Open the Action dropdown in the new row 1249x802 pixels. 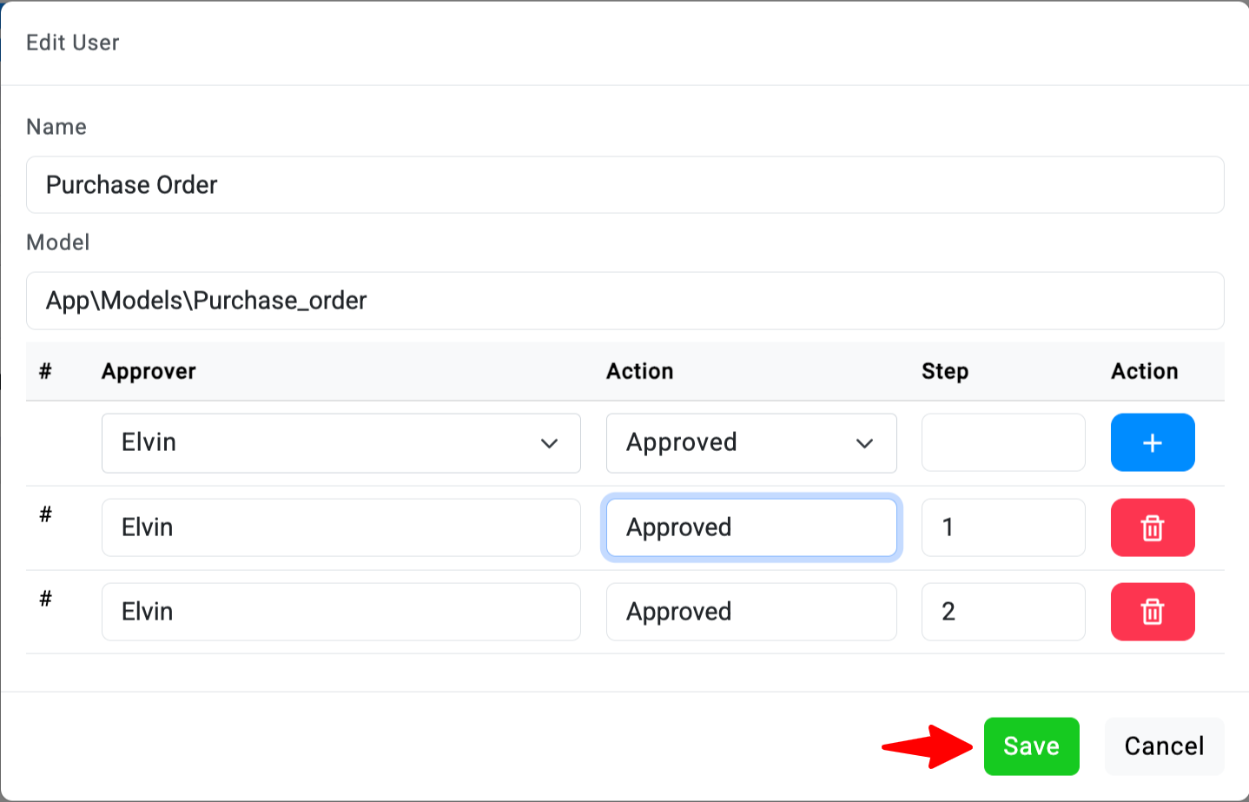click(x=750, y=443)
